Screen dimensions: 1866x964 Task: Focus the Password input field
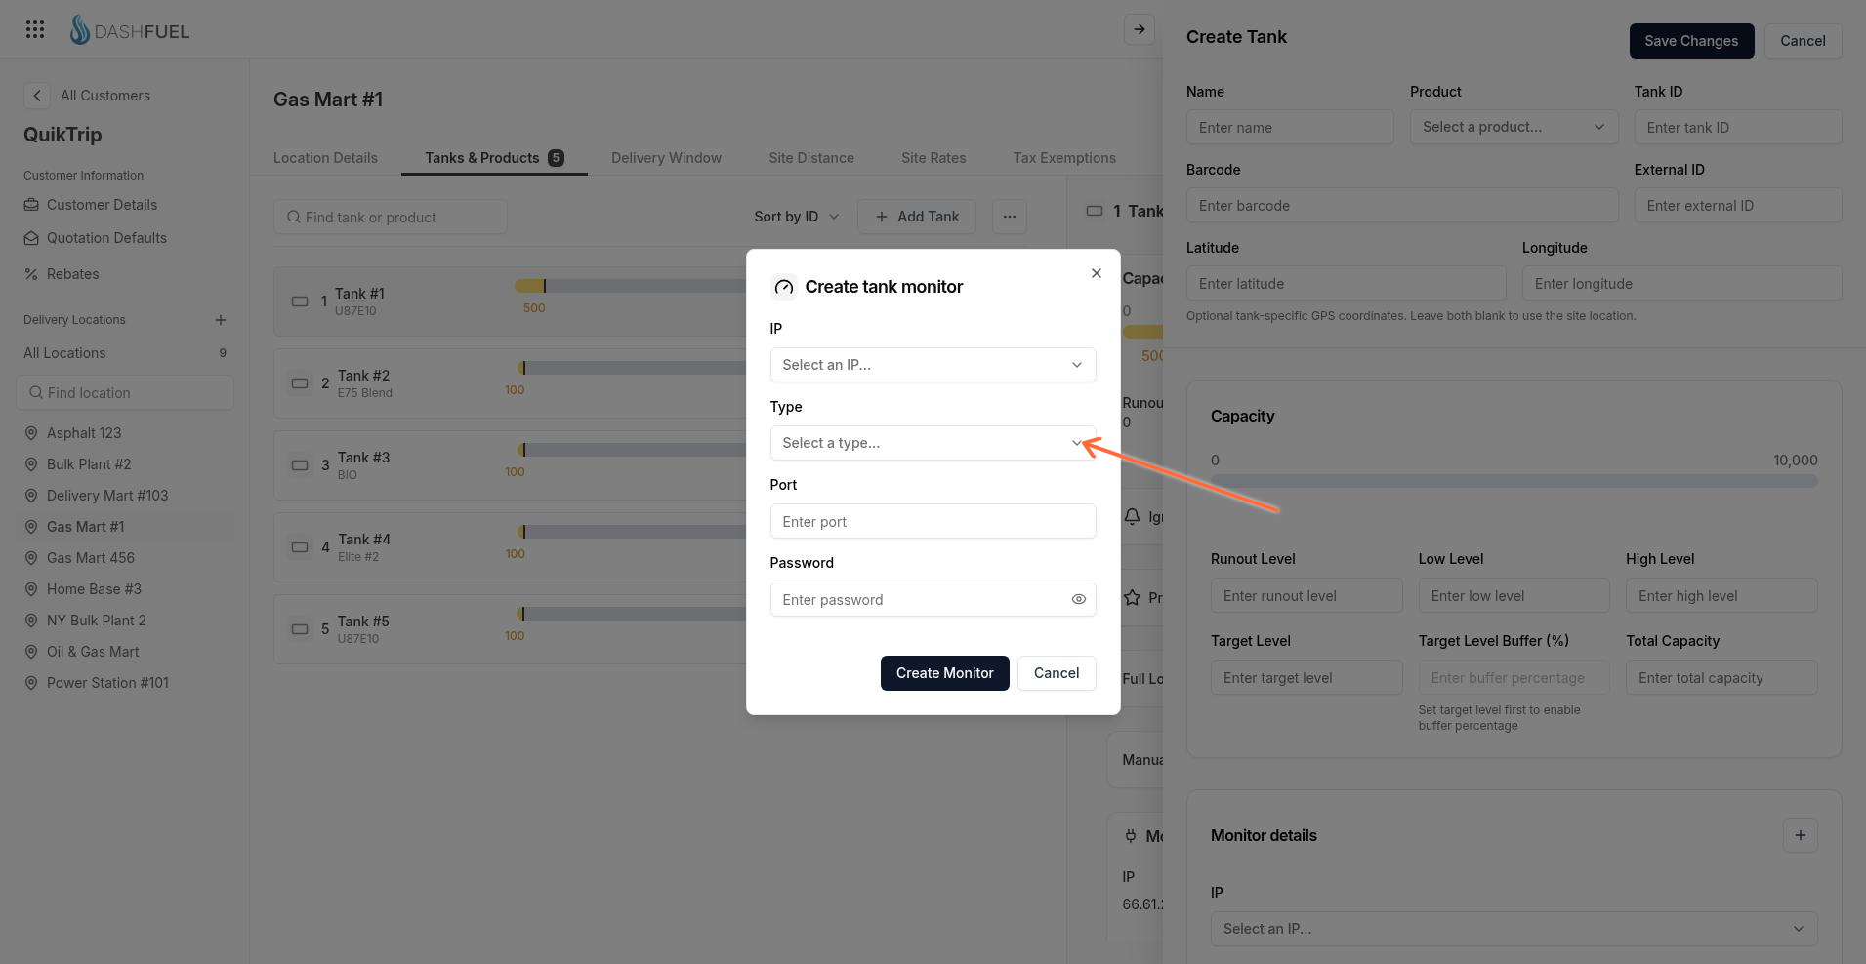coord(933,599)
